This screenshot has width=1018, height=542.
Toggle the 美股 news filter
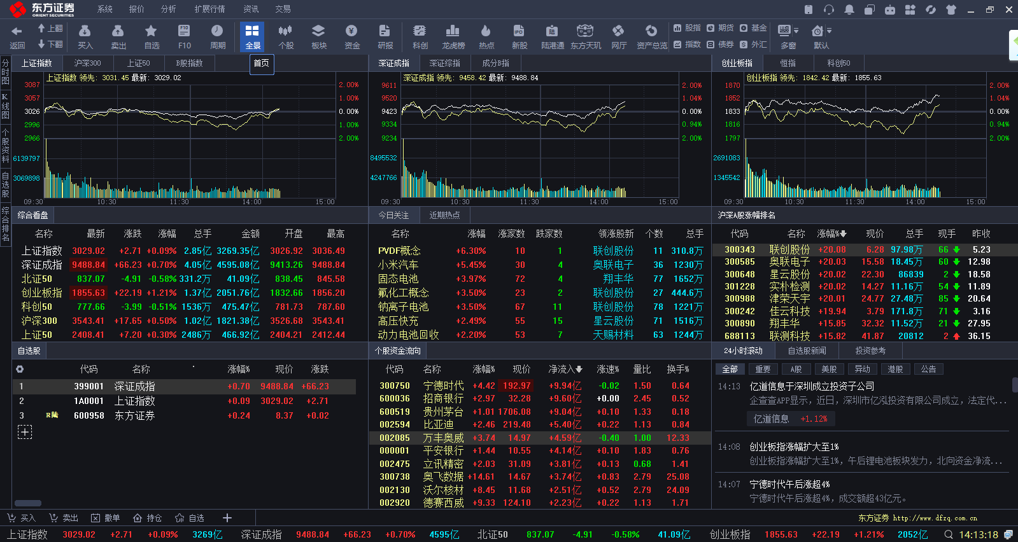click(x=829, y=369)
